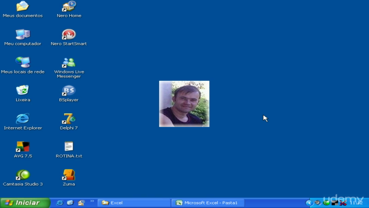Click the network tray icon with red X
This screenshot has height=208, width=369.
(343, 203)
